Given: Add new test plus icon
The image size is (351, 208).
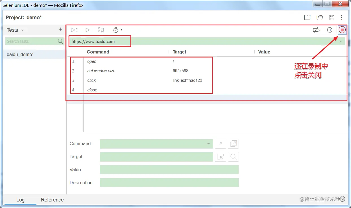Looking at the screenshot, I should click(60, 29).
